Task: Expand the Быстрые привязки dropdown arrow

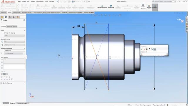Action: (143, 10)
